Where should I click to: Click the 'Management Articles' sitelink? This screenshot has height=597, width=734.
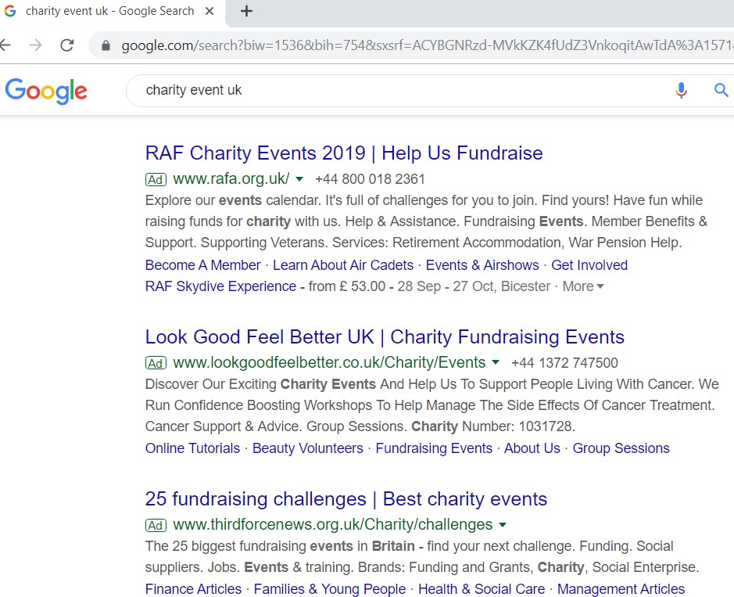(x=621, y=589)
